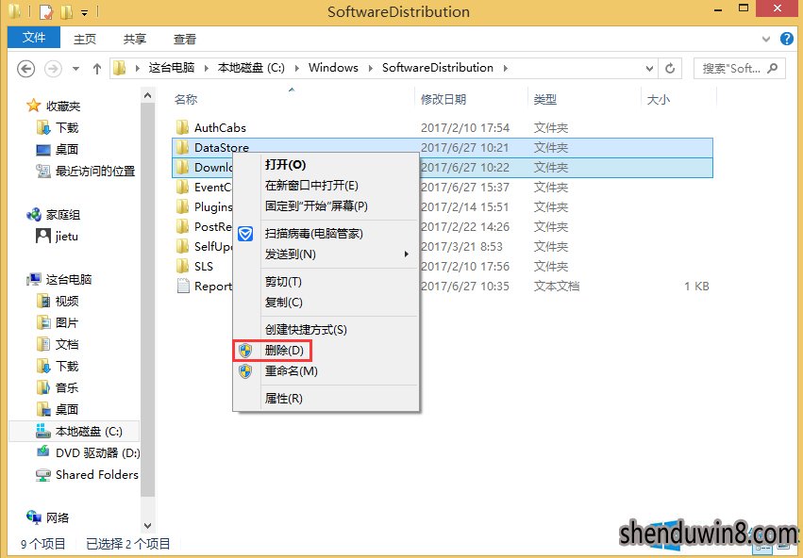Viewport: 803px width, 558px height.
Task: Choose 固定到"开始"屏幕(P) menu entry
Action: 326,206
